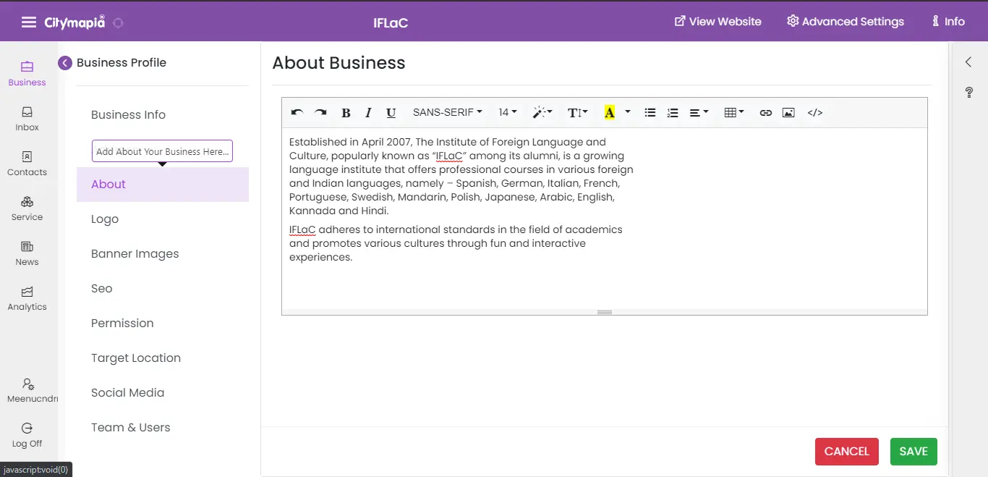Click the green SAVE button
This screenshot has height=477, width=988.
point(914,452)
